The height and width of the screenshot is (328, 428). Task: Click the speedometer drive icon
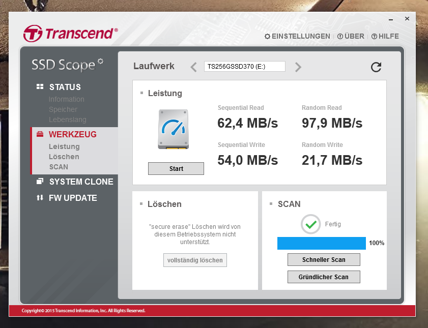pyautogui.click(x=174, y=129)
